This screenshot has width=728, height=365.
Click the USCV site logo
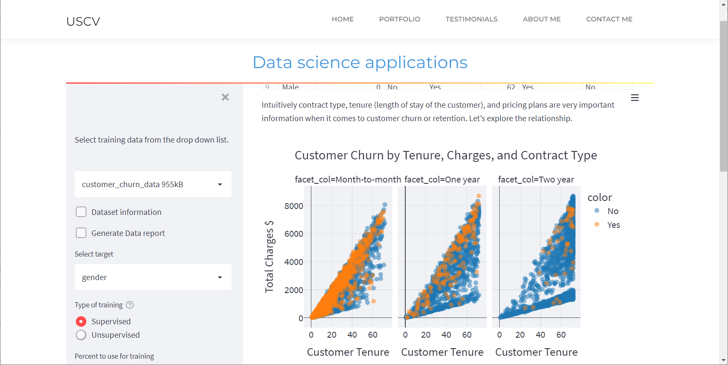tap(83, 21)
